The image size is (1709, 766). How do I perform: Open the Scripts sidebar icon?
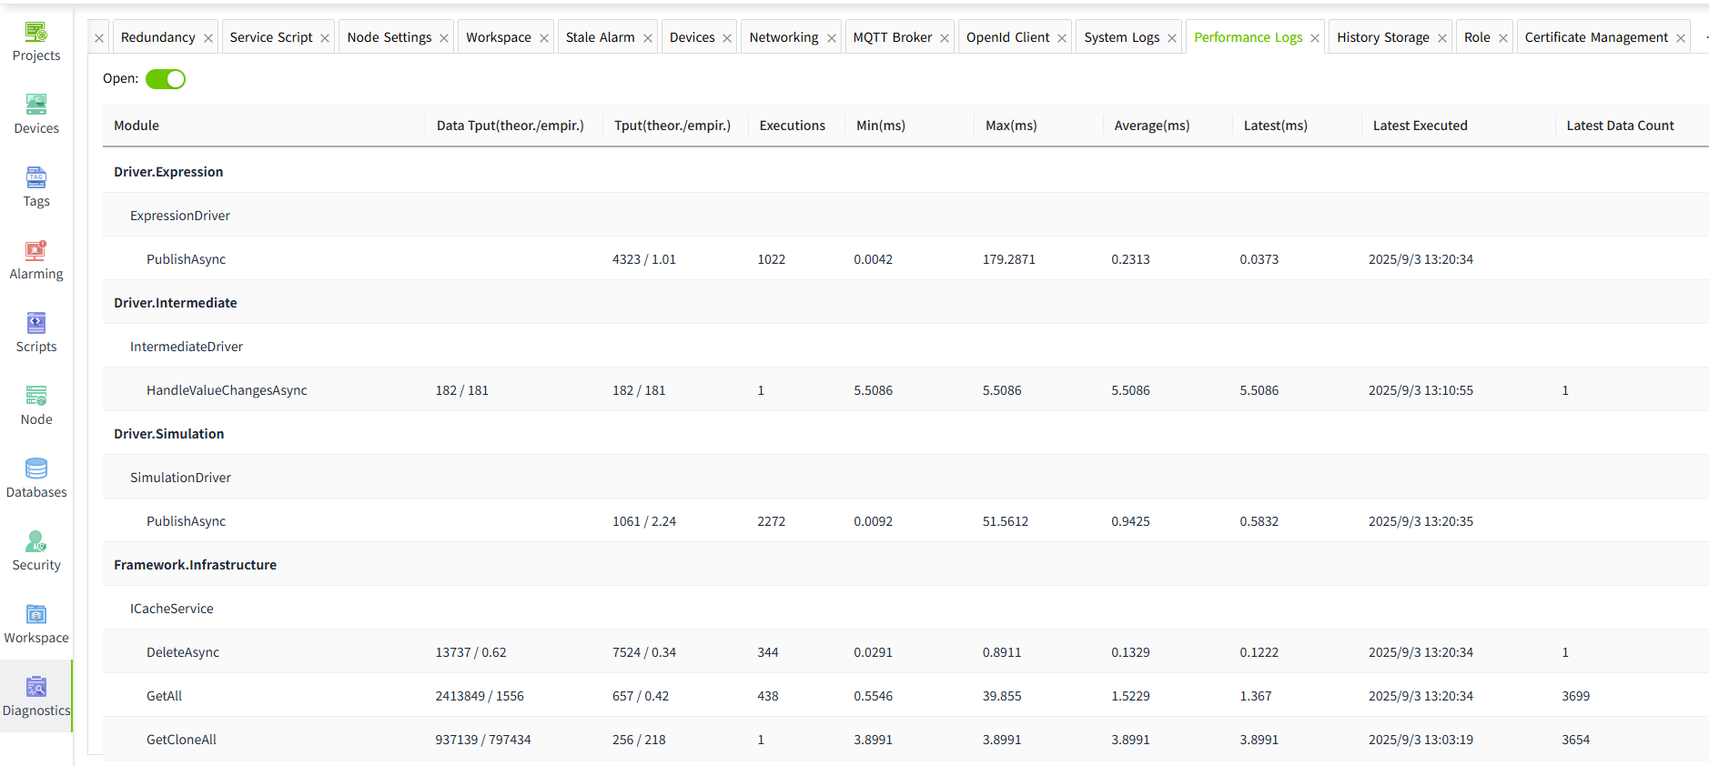[36, 324]
